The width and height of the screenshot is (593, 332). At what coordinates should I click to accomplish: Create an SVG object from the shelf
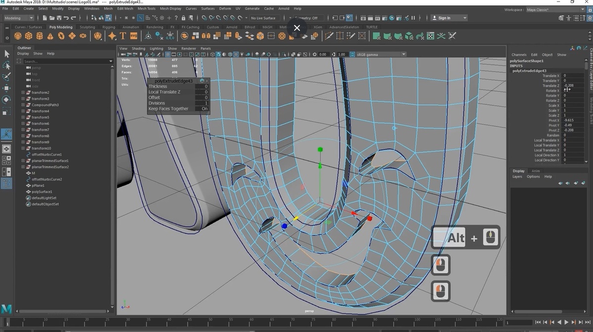[x=133, y=36]
